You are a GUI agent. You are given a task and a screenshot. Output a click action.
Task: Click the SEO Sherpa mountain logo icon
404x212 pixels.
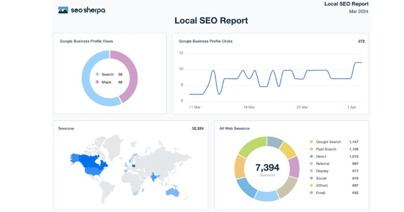[x=63, y=10]
